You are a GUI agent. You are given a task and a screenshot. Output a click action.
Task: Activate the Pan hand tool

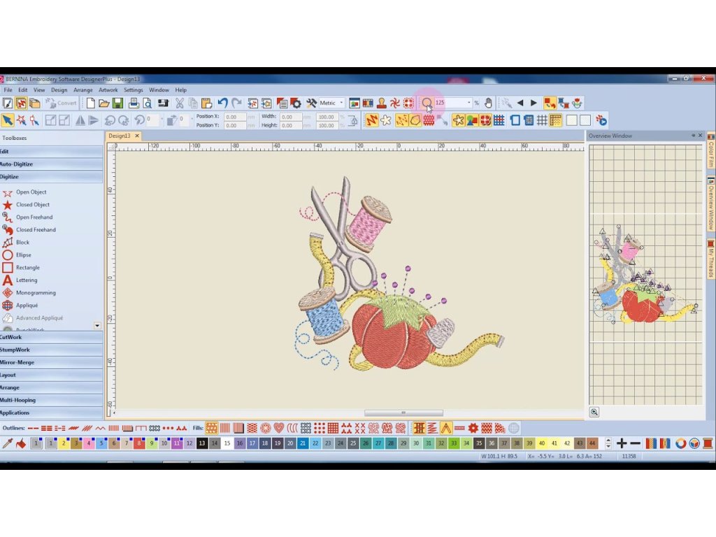488,103
